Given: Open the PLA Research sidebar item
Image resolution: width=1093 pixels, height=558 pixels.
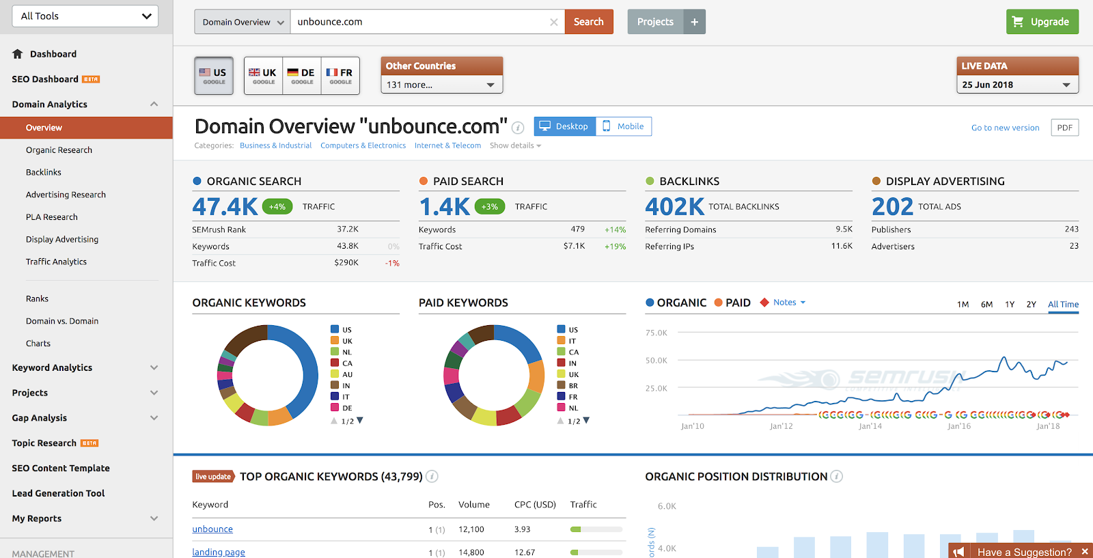Looking at the screenshot, I should pos(52,217).
